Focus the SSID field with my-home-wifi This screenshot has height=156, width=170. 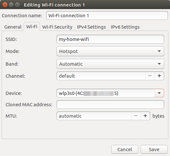(x=110, y=39)
